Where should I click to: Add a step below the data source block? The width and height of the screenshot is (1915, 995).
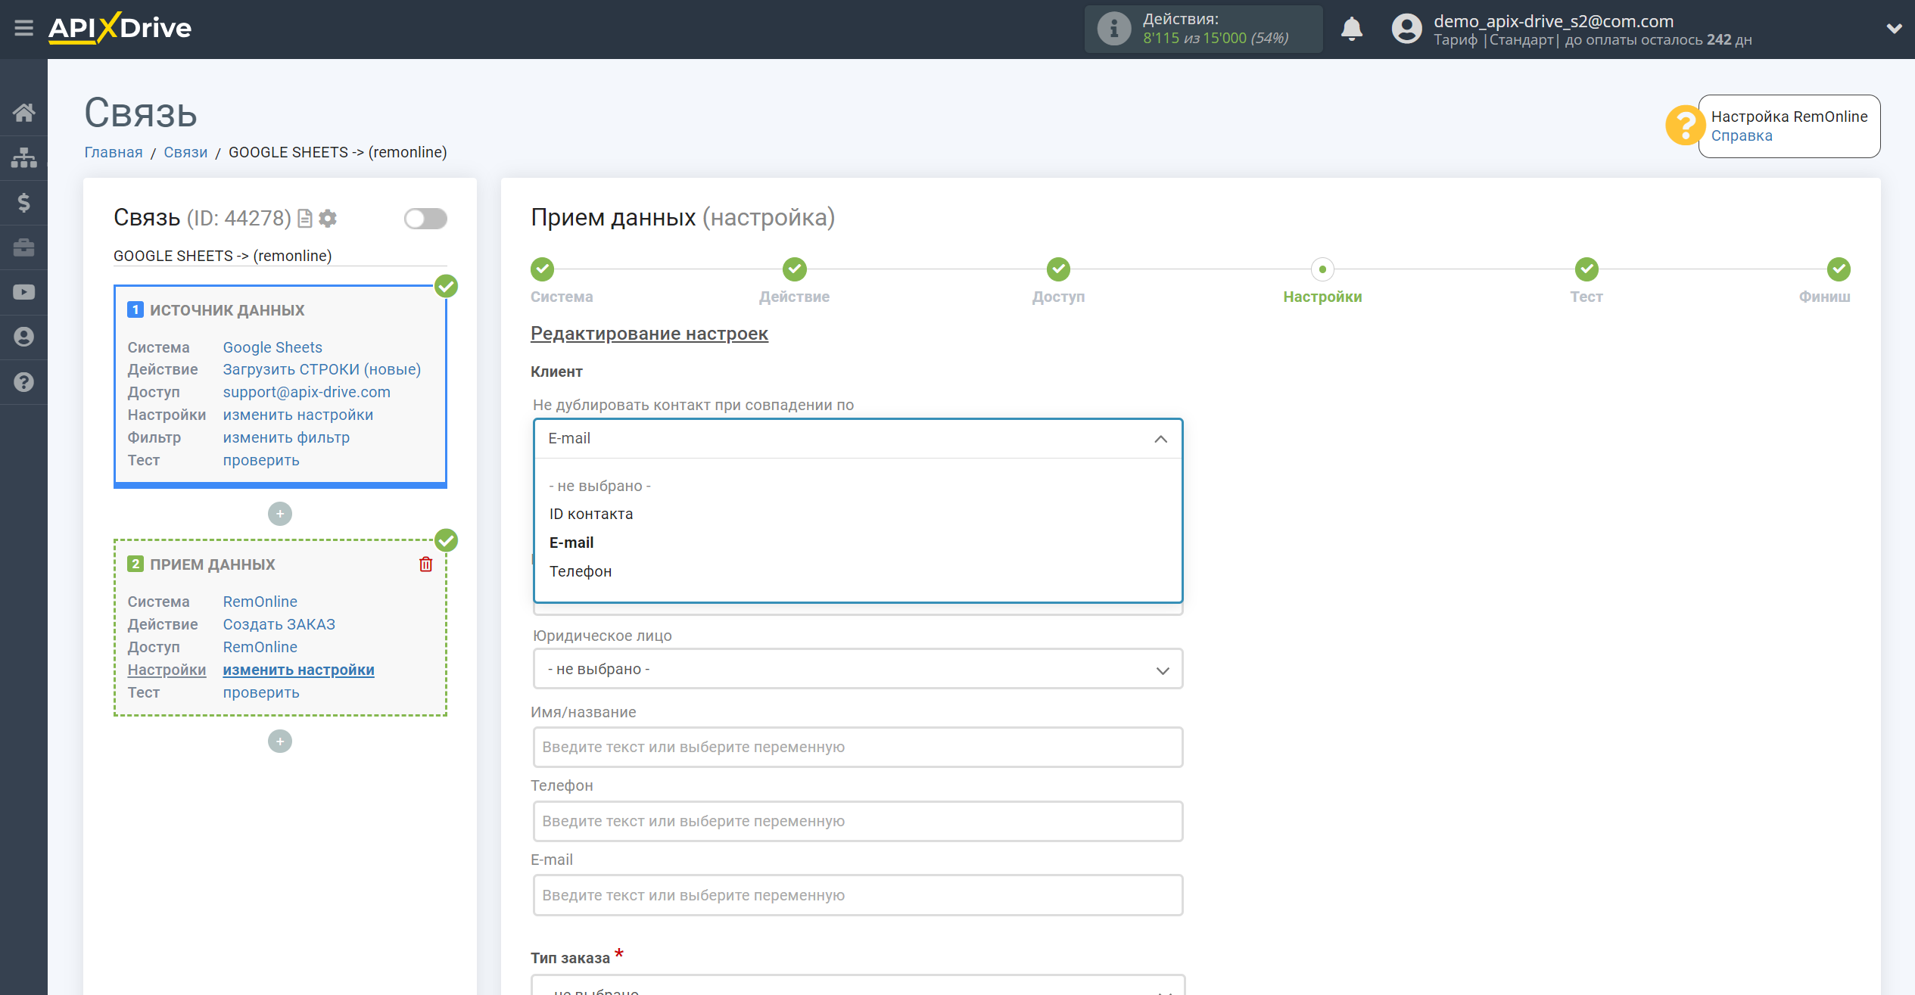(280, 514)
